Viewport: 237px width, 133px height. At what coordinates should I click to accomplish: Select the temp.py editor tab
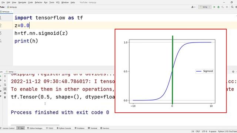(6, 11)
